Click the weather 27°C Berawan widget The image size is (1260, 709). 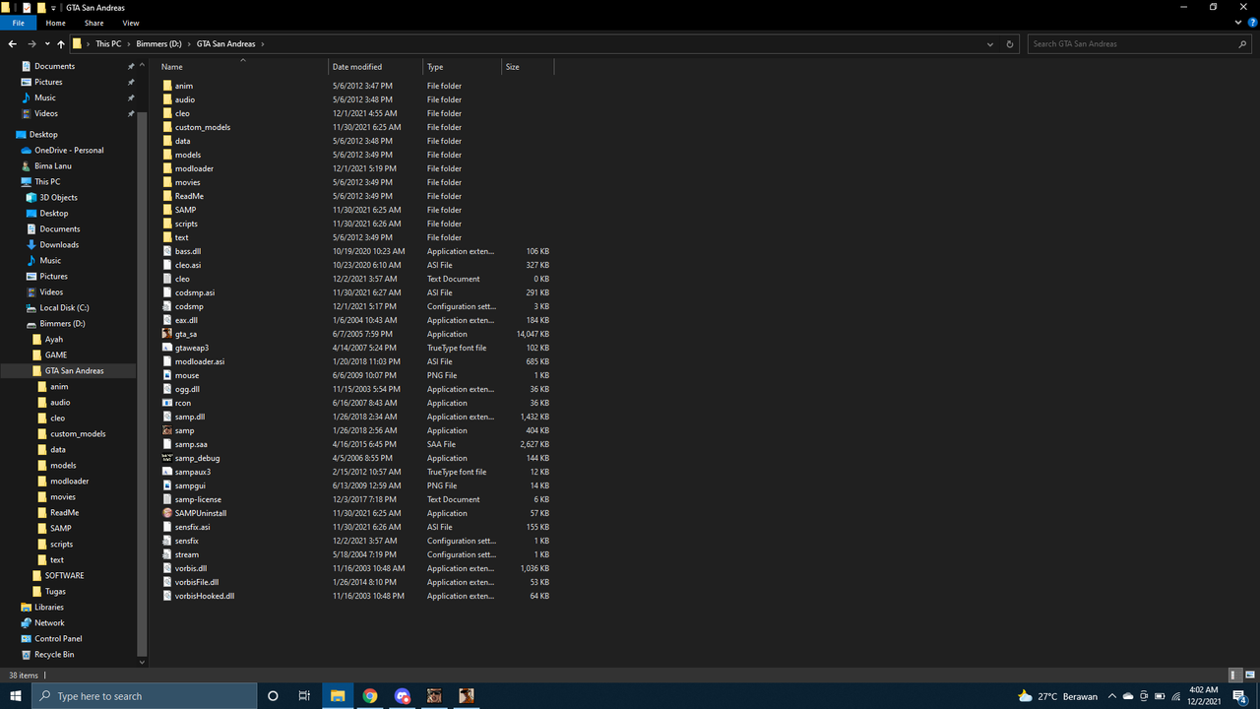click(1057, 696)
